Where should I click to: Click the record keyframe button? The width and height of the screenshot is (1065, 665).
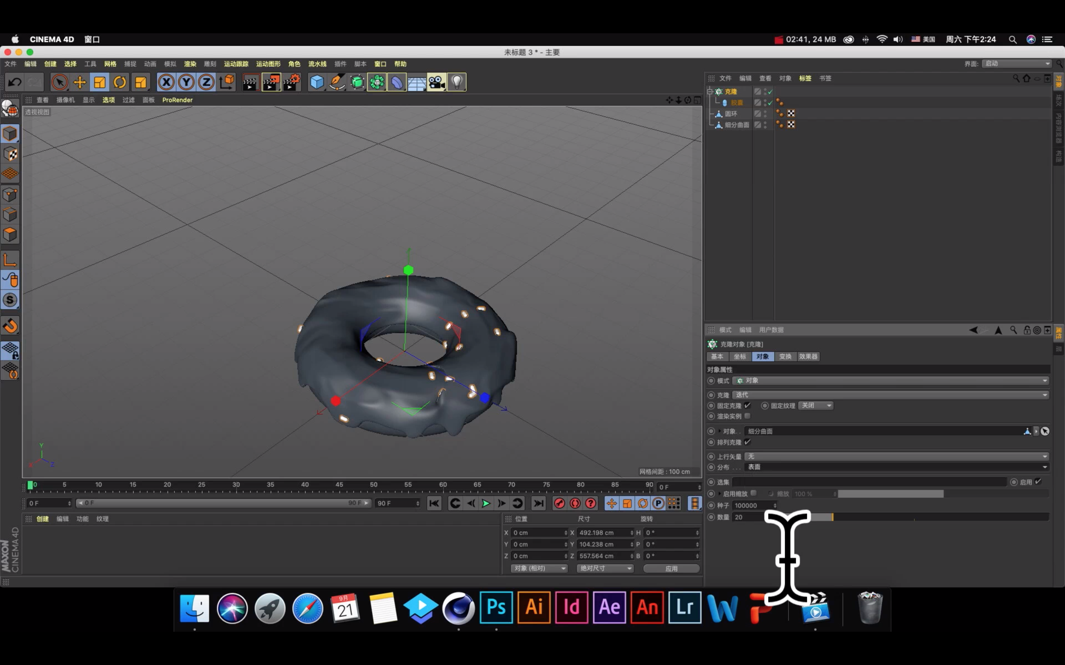559,503
